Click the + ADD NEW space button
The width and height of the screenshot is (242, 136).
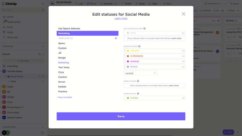[23, 61]
